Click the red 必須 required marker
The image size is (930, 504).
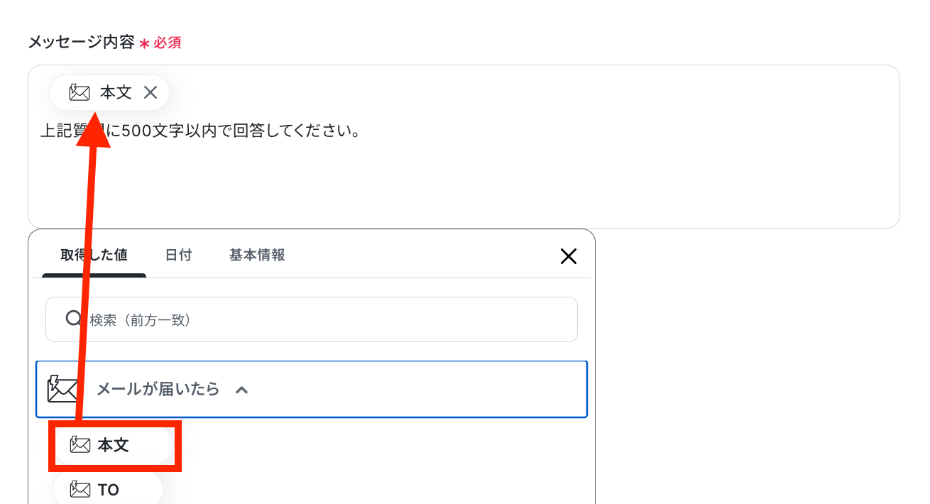(168, 43)
